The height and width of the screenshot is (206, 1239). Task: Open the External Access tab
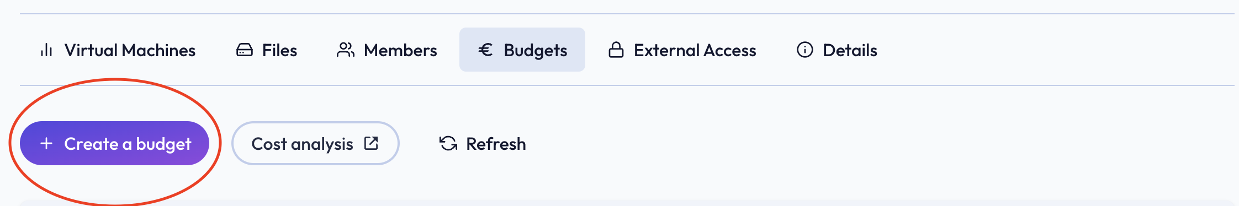coord(682,50)
